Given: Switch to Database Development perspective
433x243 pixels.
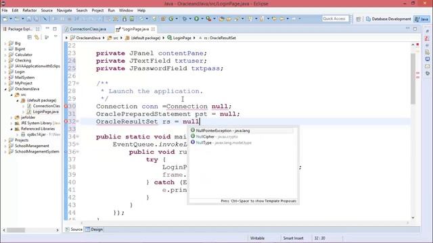Looking at the screenshot, I should [388, 19].
